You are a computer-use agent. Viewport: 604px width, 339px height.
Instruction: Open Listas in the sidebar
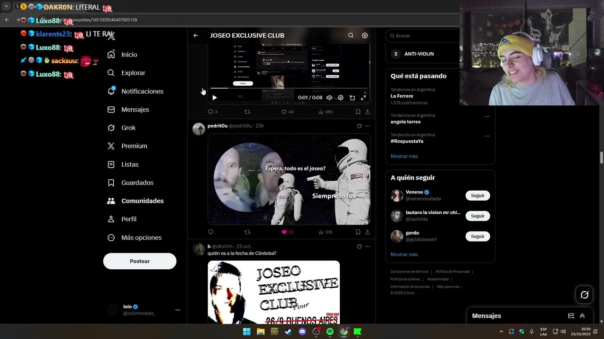click(123, 164)
